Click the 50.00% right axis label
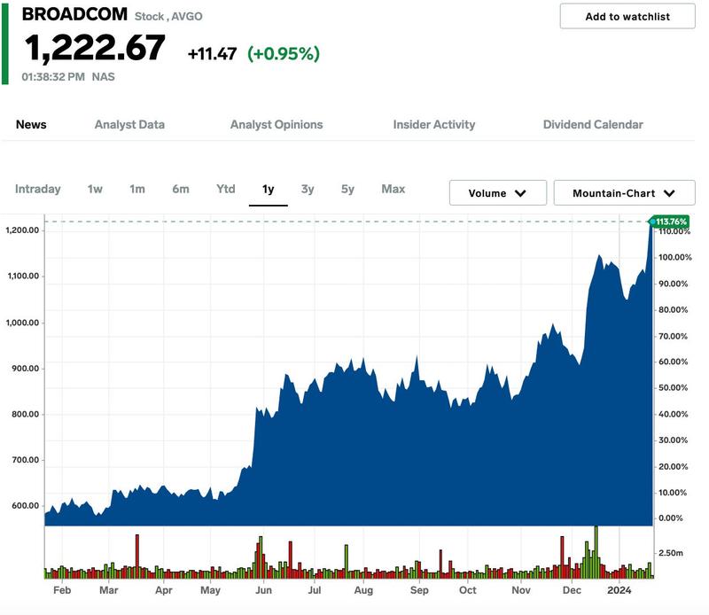 (x=674, y=388)
